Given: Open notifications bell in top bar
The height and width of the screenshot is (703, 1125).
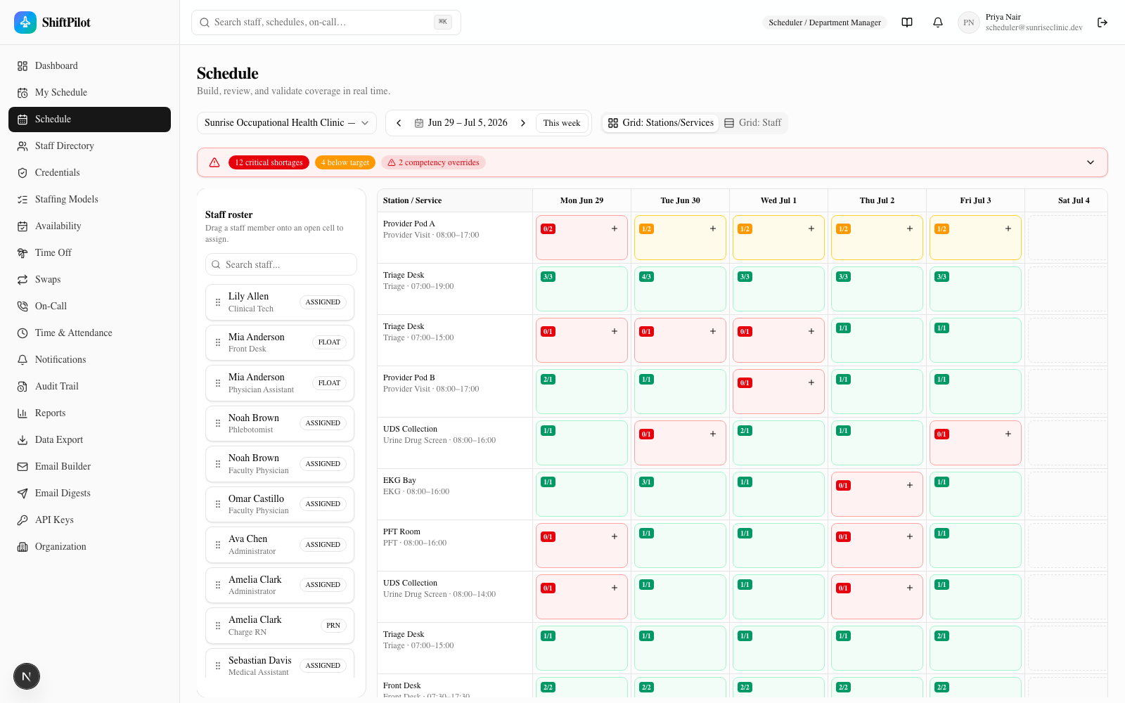Looking at the screenshot, I should click(938, 22).
